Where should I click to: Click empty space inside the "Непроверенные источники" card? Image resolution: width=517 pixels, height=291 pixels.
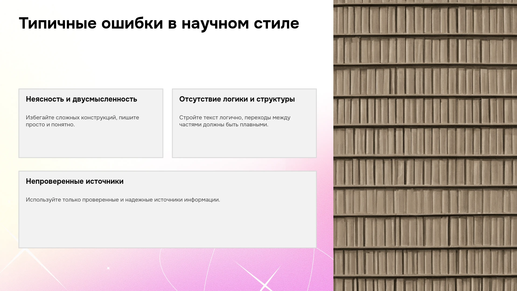[167, 226]
